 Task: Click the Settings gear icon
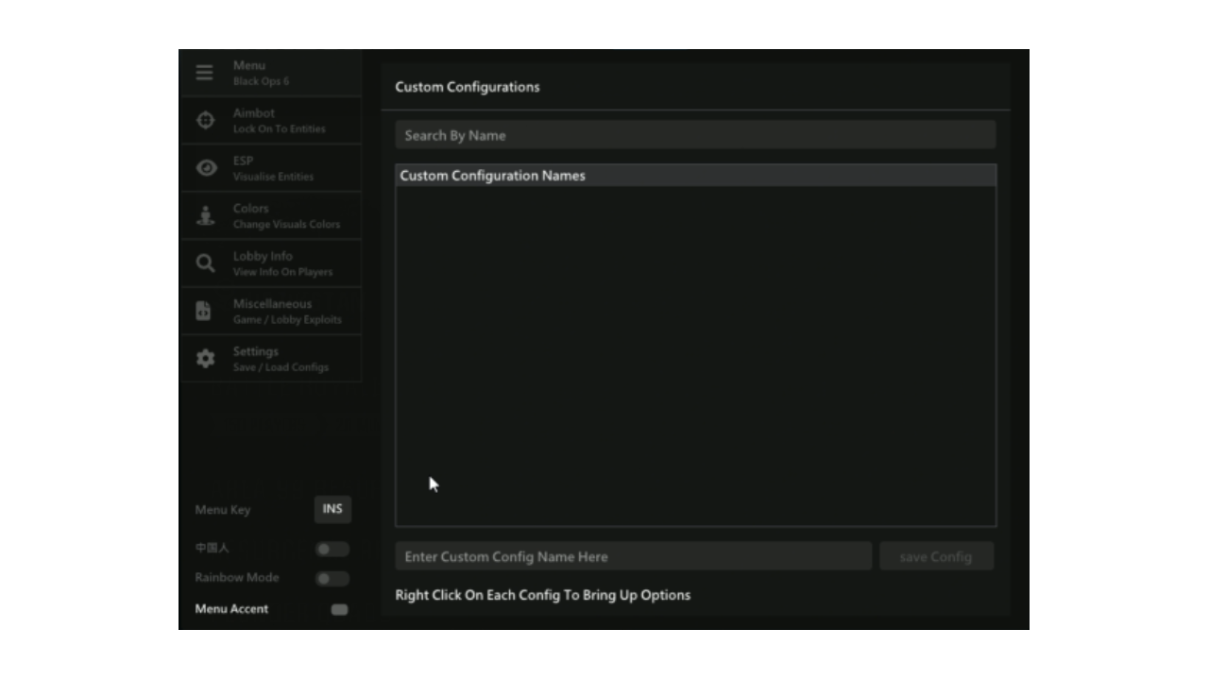(205, 359)
